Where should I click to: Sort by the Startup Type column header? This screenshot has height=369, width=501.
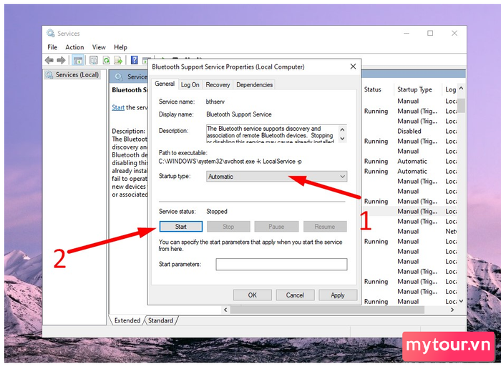[414, 89]
